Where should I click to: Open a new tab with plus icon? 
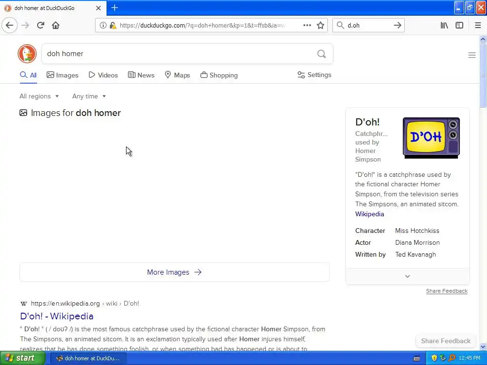(114, 8)
